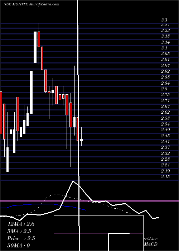Click the 2.88 price axis label
179x251 pixels.
coord(165,77)
